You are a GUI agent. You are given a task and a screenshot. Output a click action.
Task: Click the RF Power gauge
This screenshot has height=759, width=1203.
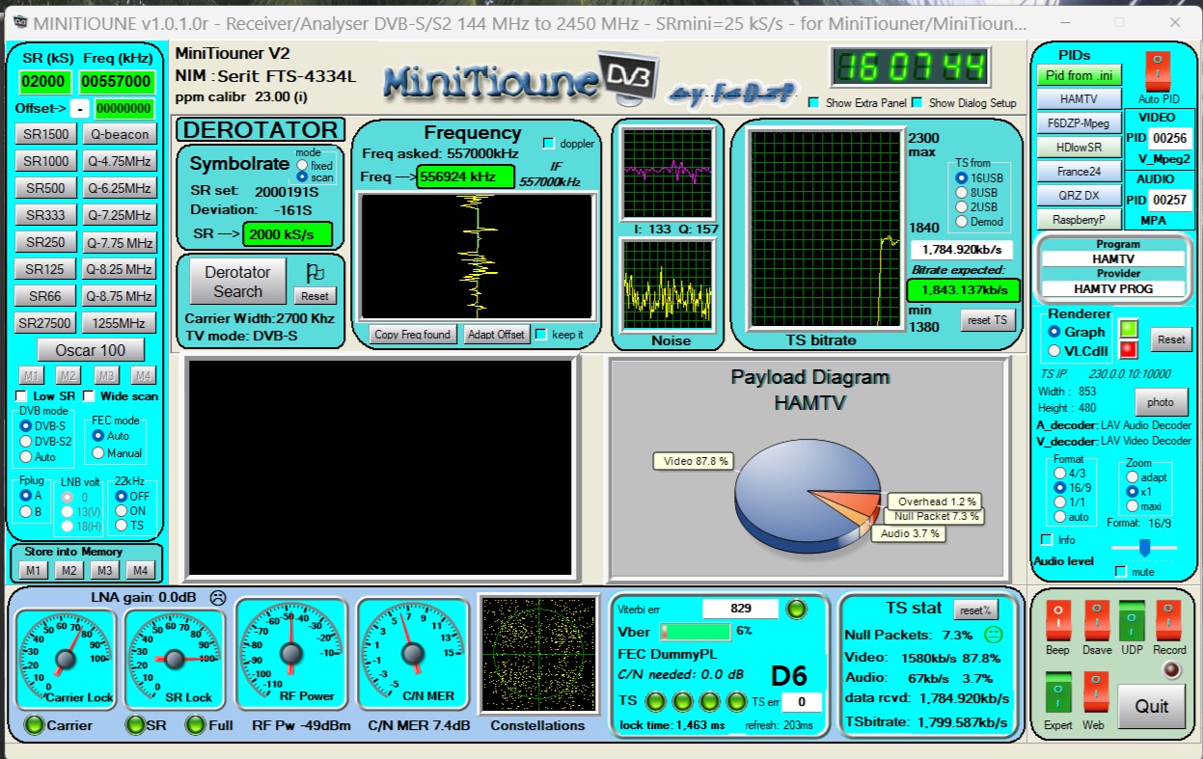tap(291, 652)
